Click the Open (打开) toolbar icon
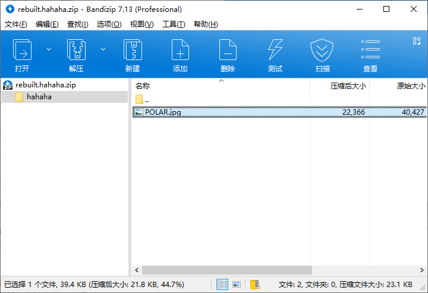 tap(22, 50)
